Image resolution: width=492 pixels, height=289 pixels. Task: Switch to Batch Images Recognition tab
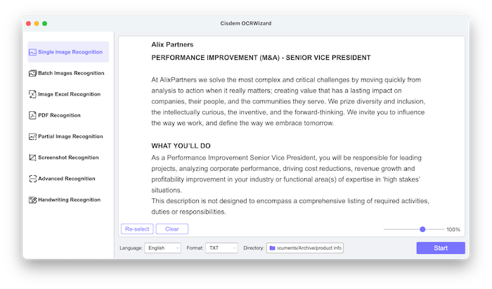pos(71,73)
